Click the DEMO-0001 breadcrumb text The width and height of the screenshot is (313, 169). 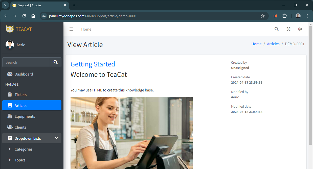pyautogui.click(x=295, y=44)
